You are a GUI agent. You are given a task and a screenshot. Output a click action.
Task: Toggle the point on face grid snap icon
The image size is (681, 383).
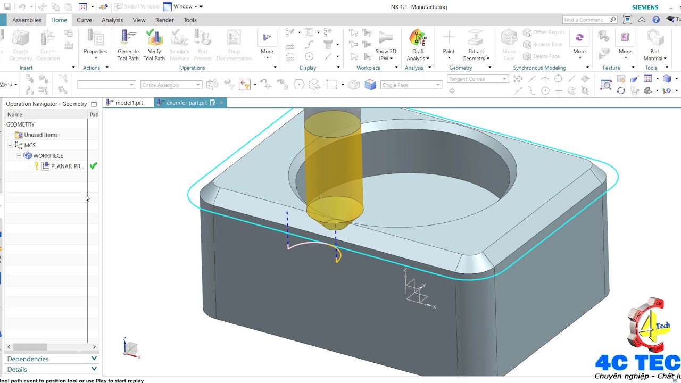click(x=585, y=91)
